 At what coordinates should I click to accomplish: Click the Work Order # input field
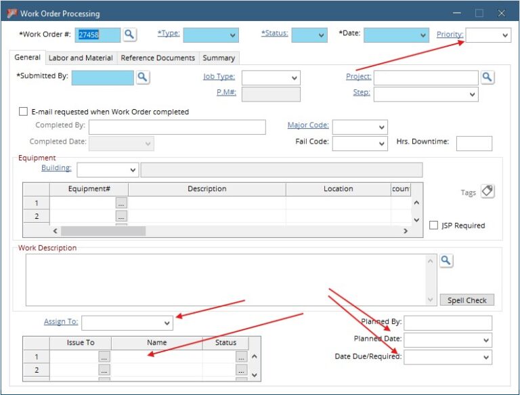tap(97, 35)
